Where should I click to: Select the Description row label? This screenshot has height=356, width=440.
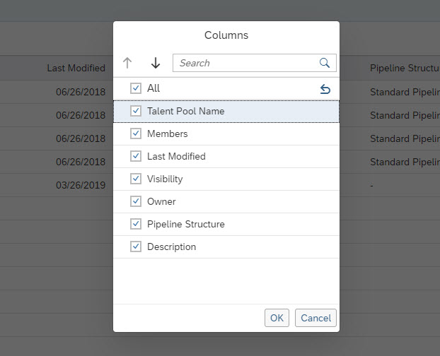click(171, 247)
